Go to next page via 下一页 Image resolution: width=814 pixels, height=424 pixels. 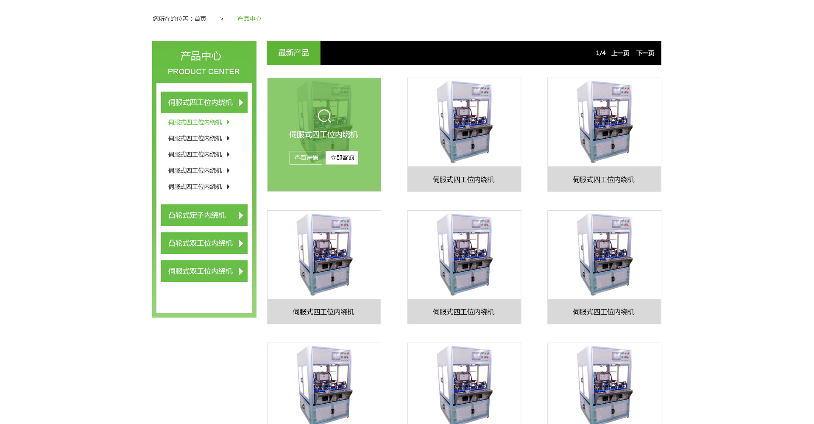pyautogui.click(x=645, y=53)
